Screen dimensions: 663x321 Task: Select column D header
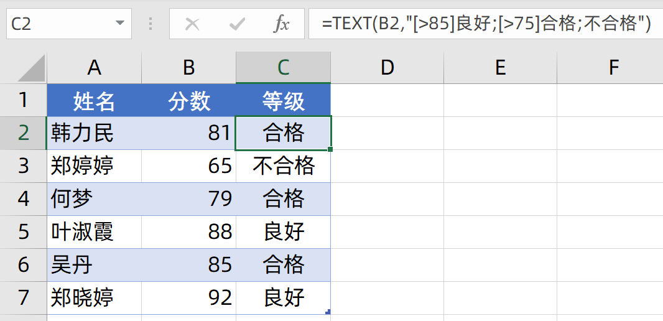[x=387, y=68]
